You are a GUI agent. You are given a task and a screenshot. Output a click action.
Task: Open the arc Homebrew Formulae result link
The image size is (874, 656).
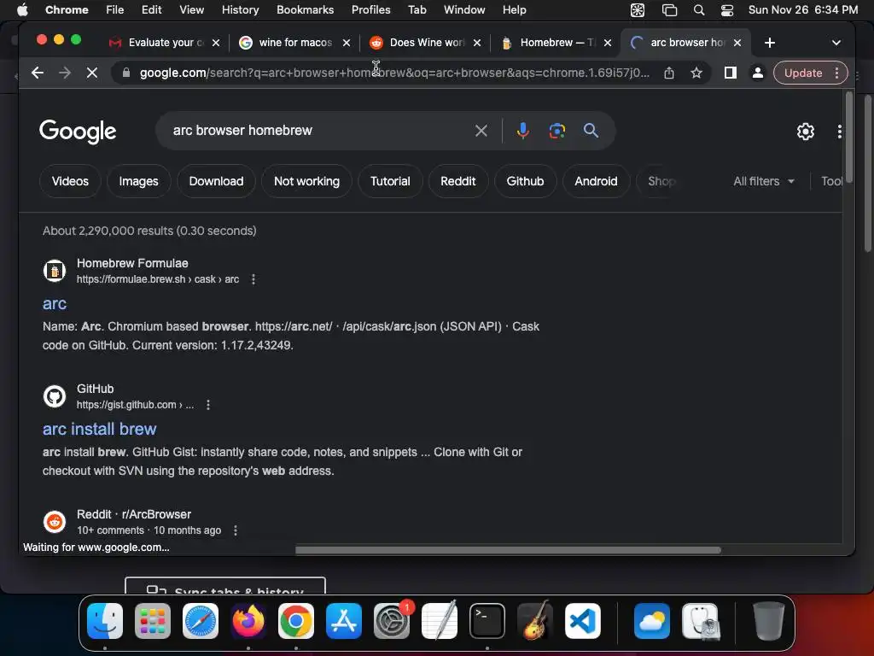tap(55, 303)
